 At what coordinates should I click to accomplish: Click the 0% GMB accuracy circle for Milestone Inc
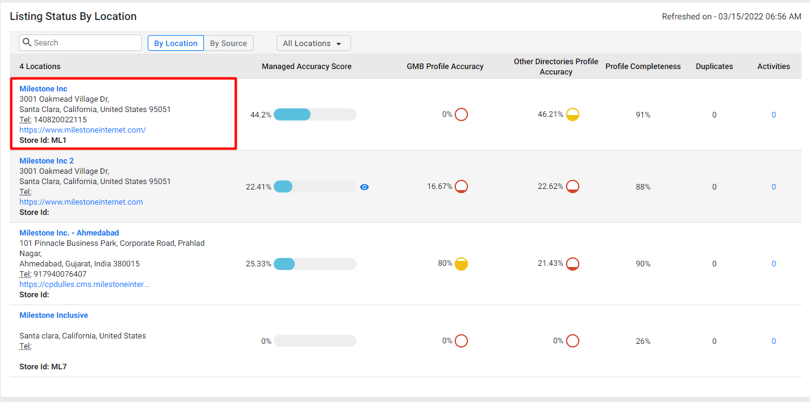[461, 114]
